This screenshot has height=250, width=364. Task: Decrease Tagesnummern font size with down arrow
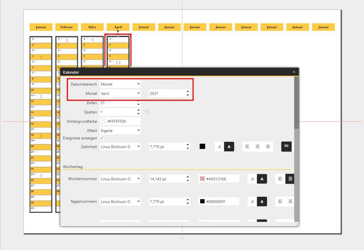pyautogui.click(x=188, y=204)
